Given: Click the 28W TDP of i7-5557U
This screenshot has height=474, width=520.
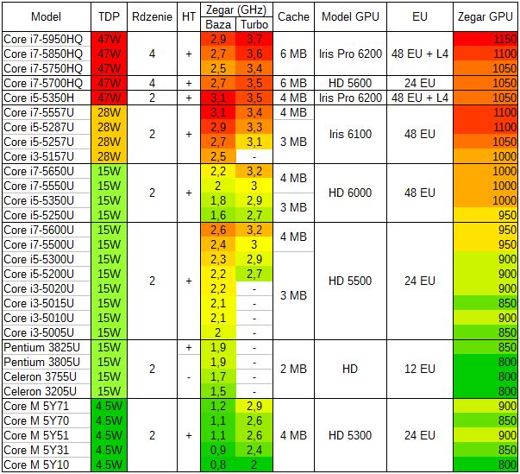Looking at the screenshot, I should [109, 112].
